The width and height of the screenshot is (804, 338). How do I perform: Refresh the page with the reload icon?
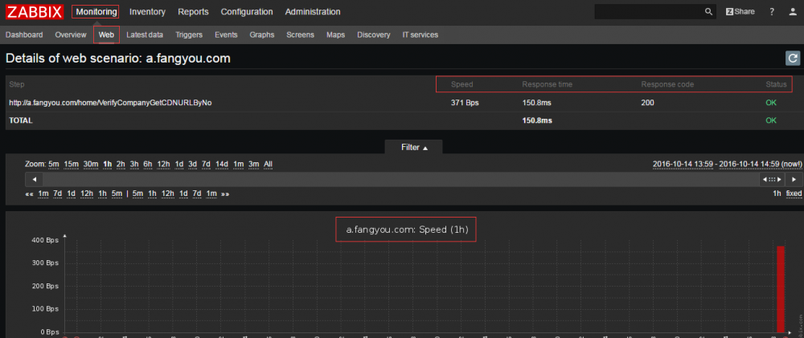coord(793,59)
